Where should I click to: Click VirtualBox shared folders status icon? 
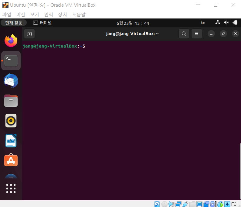pyautogui.click(x=192, y=204)
